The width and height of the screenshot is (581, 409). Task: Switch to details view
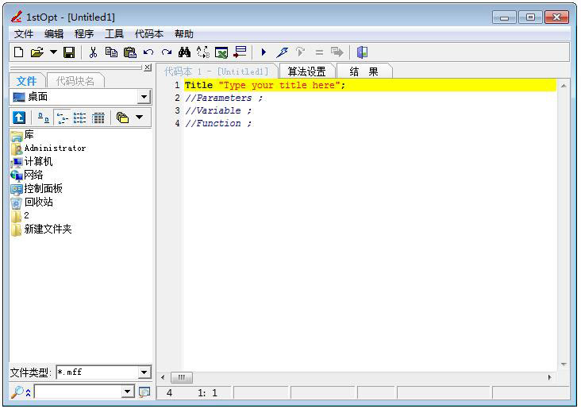pos(98,118)
